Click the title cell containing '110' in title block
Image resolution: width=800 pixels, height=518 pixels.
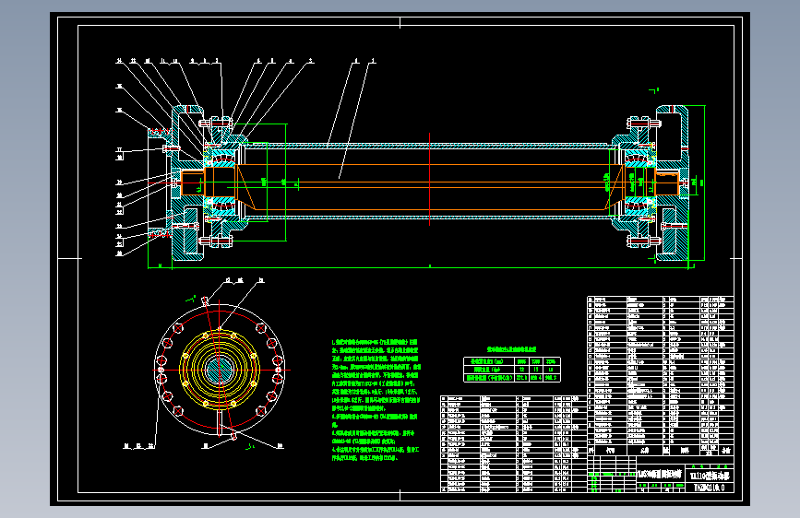point(709,476)
